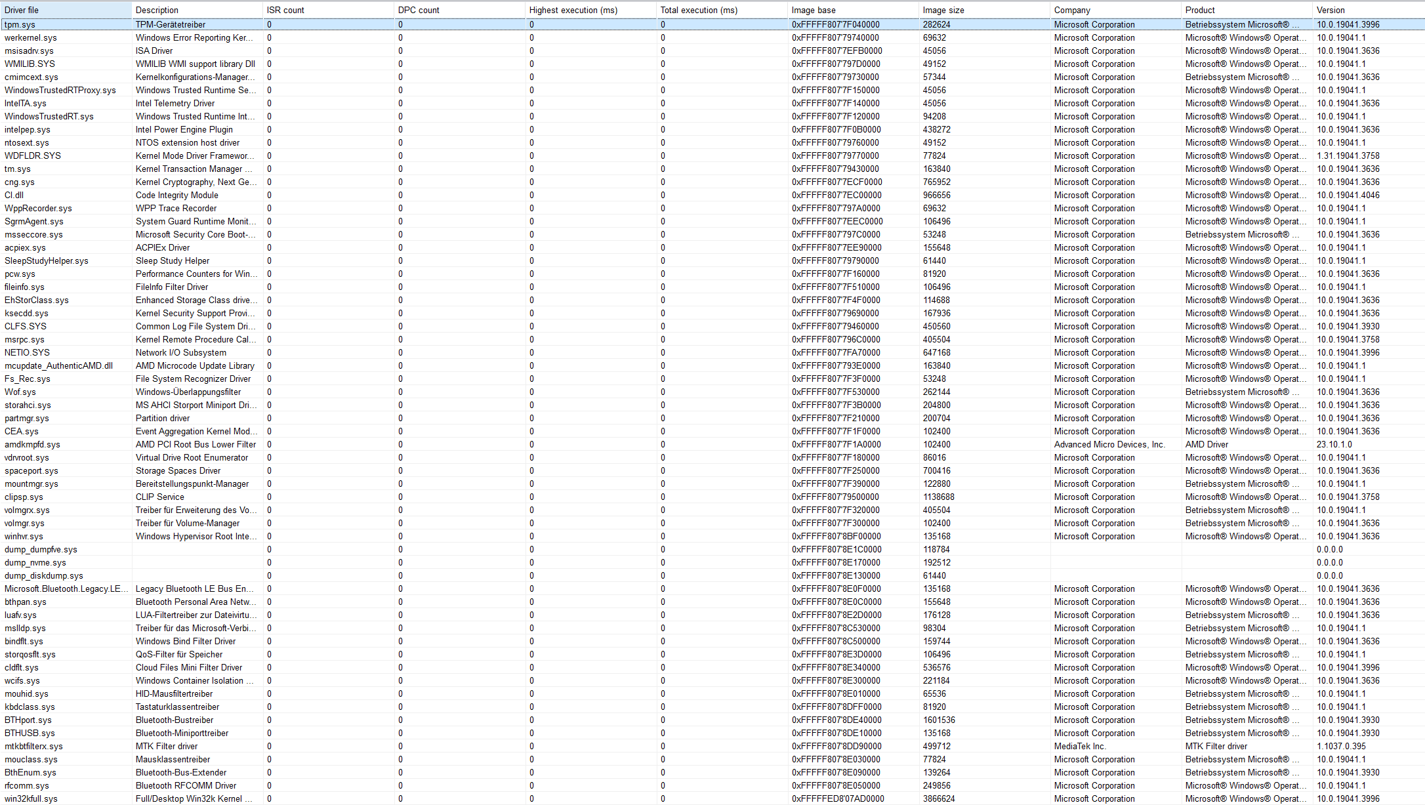
Task: Sort by Total execution (ms) header
Action: coord(699,10)
